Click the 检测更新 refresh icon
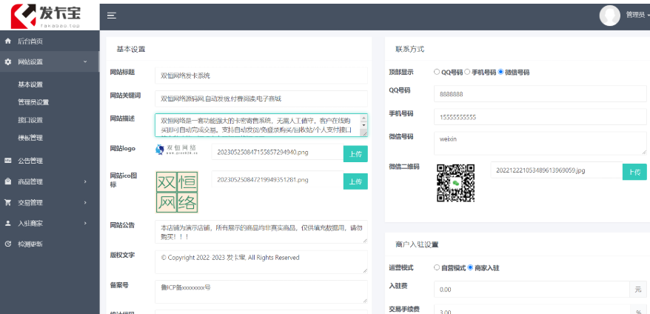 7,244
